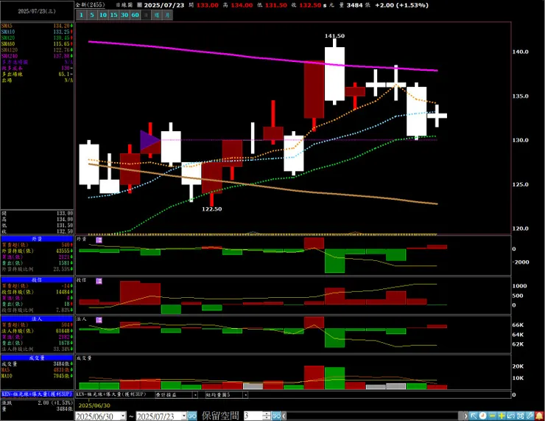Switch to the daily (日) chart

click(146, 15)
